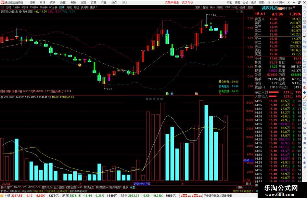Viewport: 307px width, 198px height.
Task: Click the 跌 marker below chart
Action: [167, 94]
